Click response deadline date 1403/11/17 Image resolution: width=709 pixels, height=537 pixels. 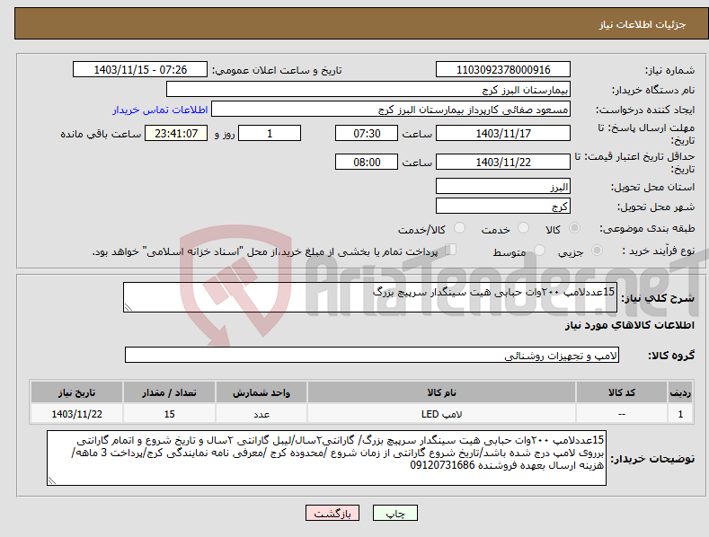503,133
